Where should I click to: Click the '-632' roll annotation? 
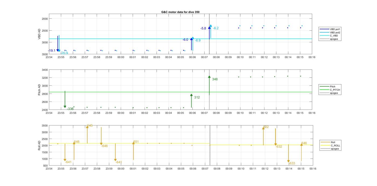pos(279,147)
